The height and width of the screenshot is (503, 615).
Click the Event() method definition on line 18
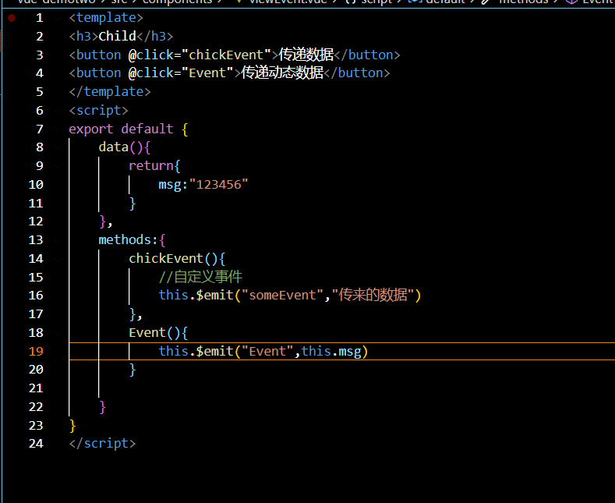pos(147,333)
